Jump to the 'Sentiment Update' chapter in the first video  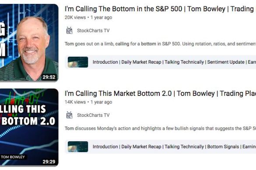coord(226,62)
